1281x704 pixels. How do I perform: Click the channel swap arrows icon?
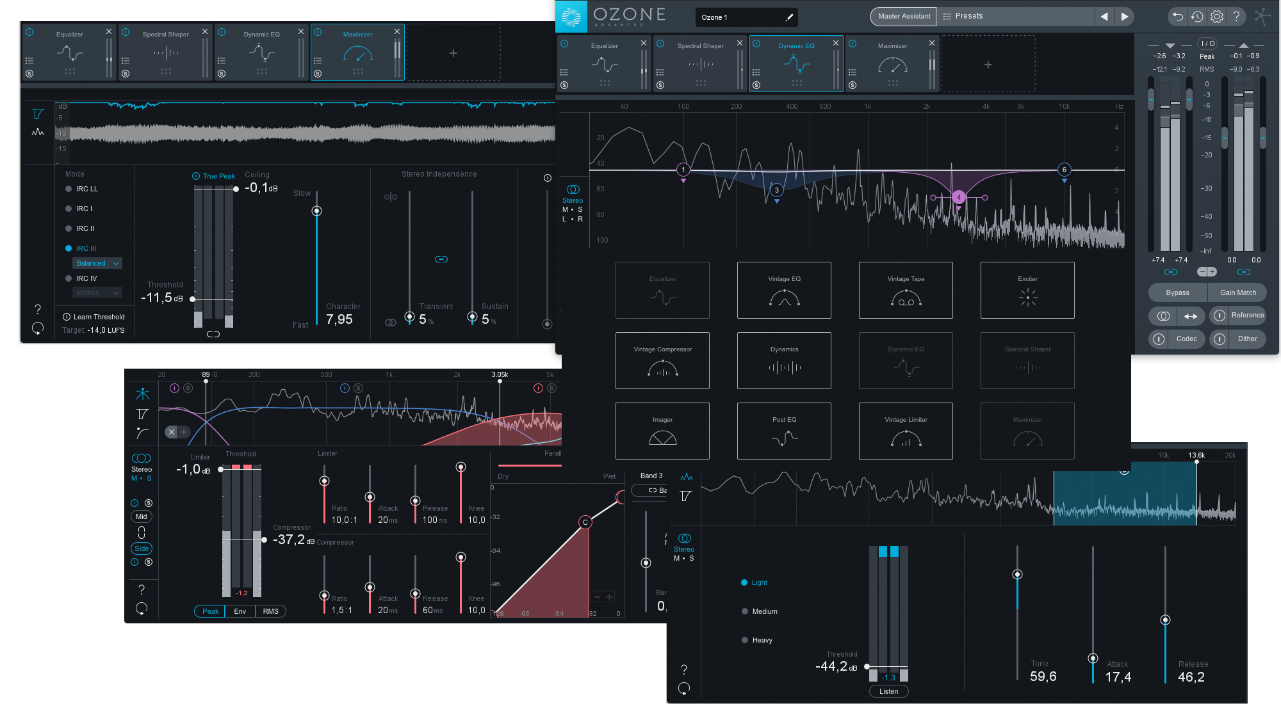click(x=1191, y=316)
